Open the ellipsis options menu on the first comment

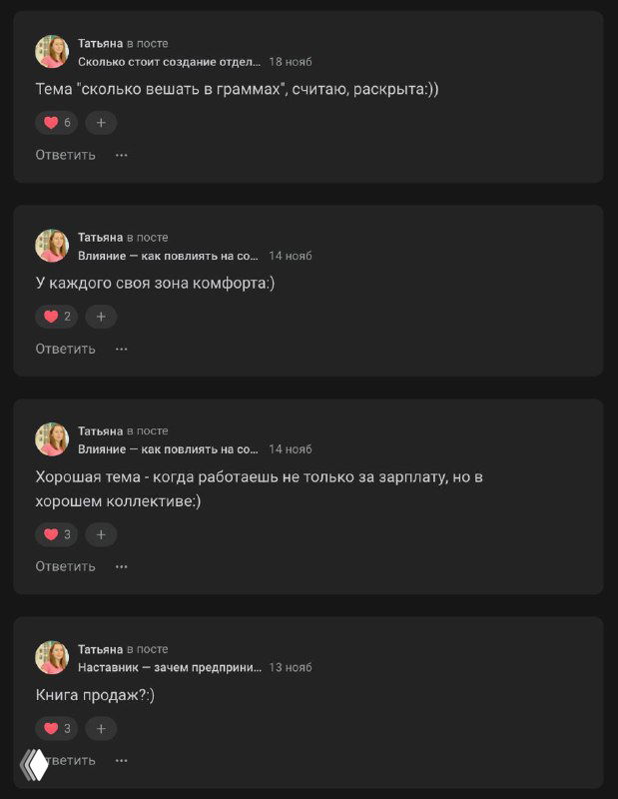[121, 155]
